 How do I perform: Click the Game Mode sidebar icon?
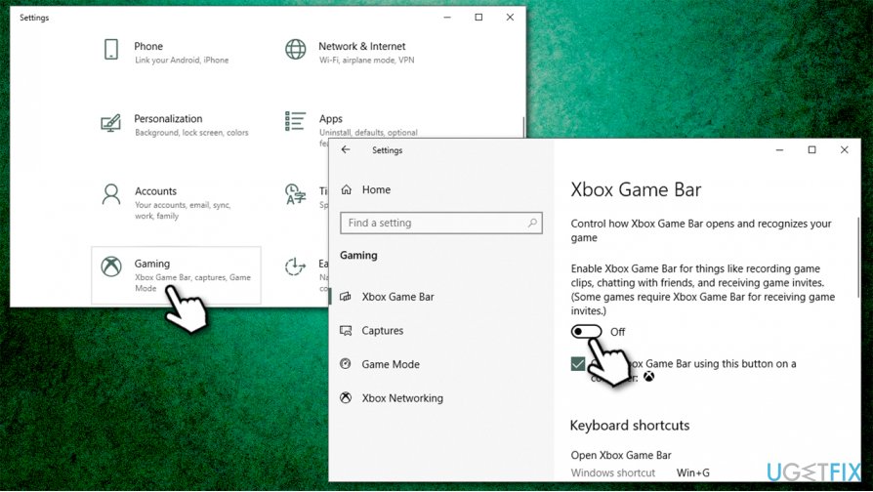pos(346,364)
